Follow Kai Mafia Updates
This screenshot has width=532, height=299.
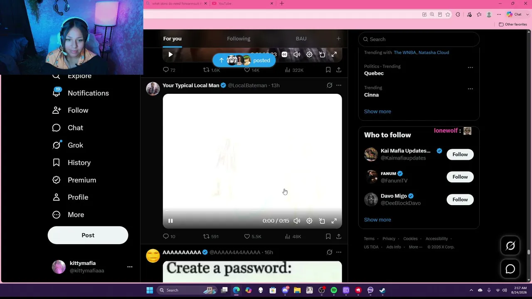coord(460,154)
